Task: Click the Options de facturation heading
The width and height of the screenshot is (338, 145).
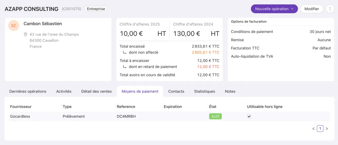Action: [249, 21]
